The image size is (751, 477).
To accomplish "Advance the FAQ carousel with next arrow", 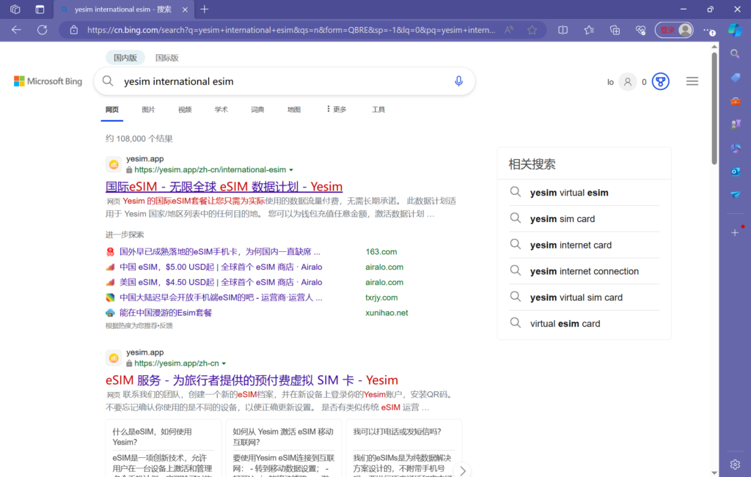I will [x=462, y=470].
